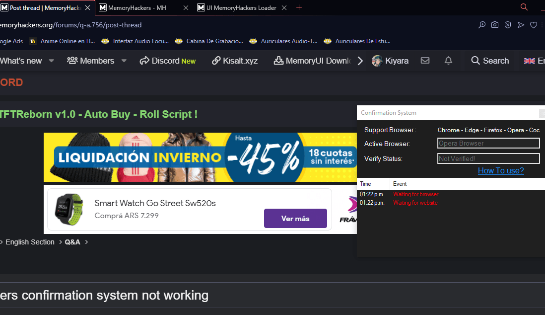Open the Auriculares De Estu... bookmark
545x315 pixels.
coord(357,41)
